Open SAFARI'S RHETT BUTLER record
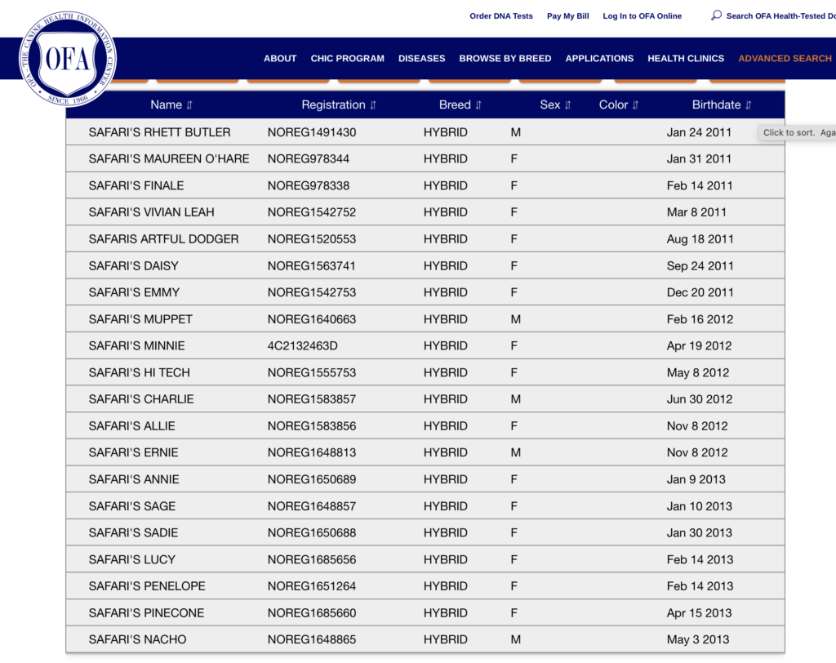 coord(159,132)
